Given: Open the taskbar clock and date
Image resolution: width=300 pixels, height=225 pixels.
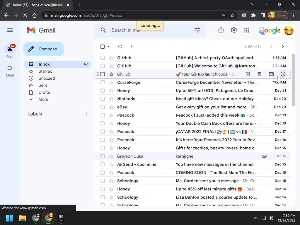Looking at the screenshot, I should (x=287, y=218).
